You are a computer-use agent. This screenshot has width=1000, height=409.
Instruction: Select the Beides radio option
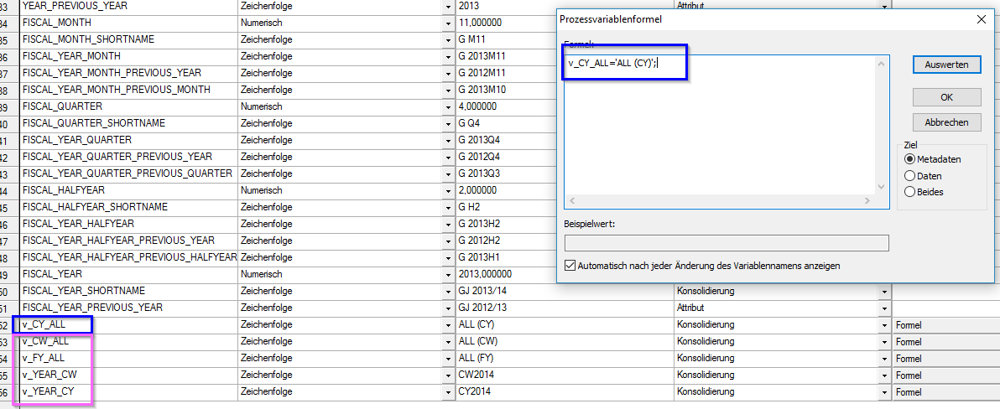click(909, 192)
